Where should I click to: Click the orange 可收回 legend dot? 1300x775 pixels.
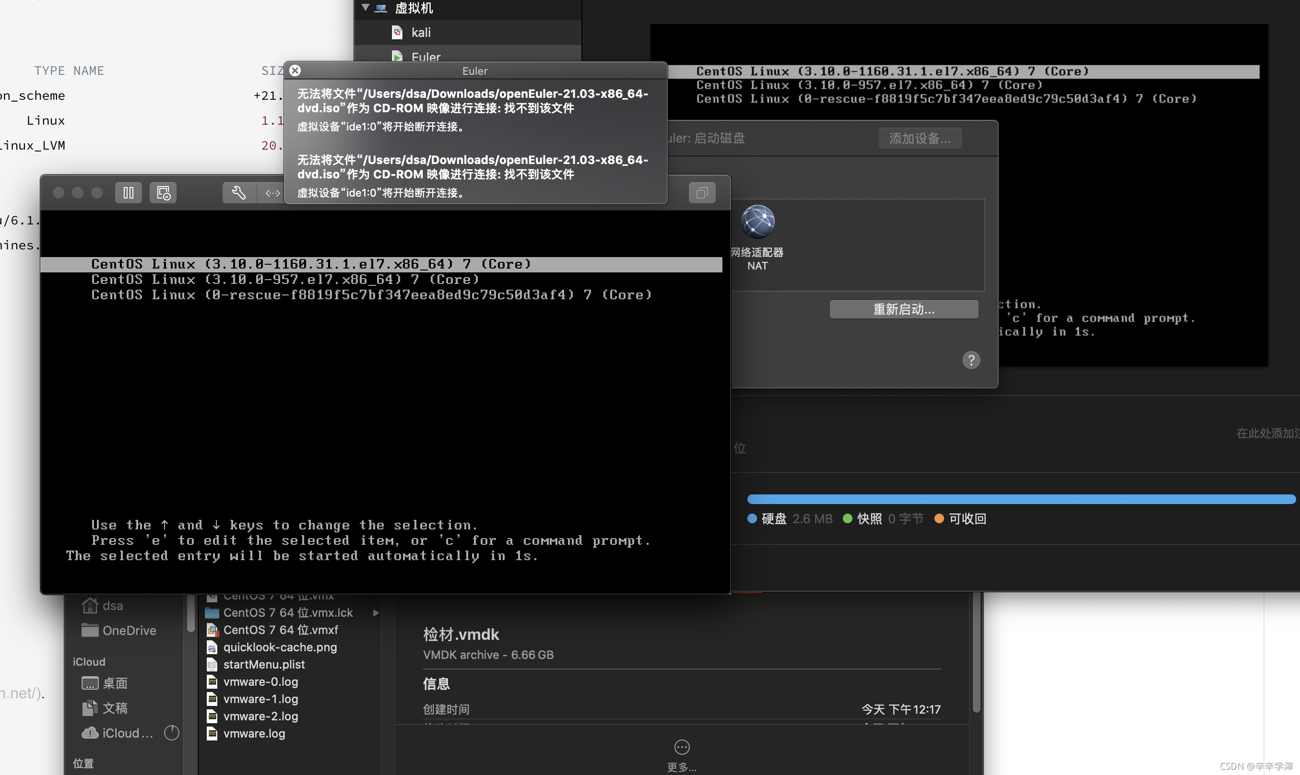[939, 518]
